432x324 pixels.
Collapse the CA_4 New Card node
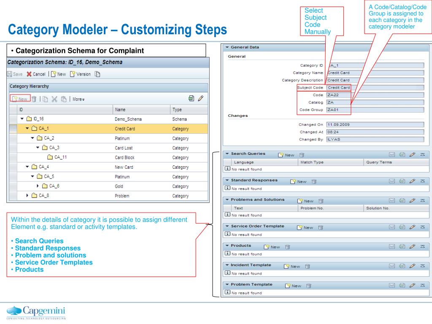click(x=27, y=167)
